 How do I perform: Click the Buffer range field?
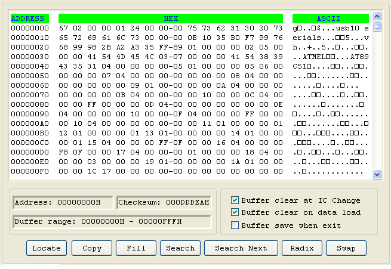click(x=112, y=221)
